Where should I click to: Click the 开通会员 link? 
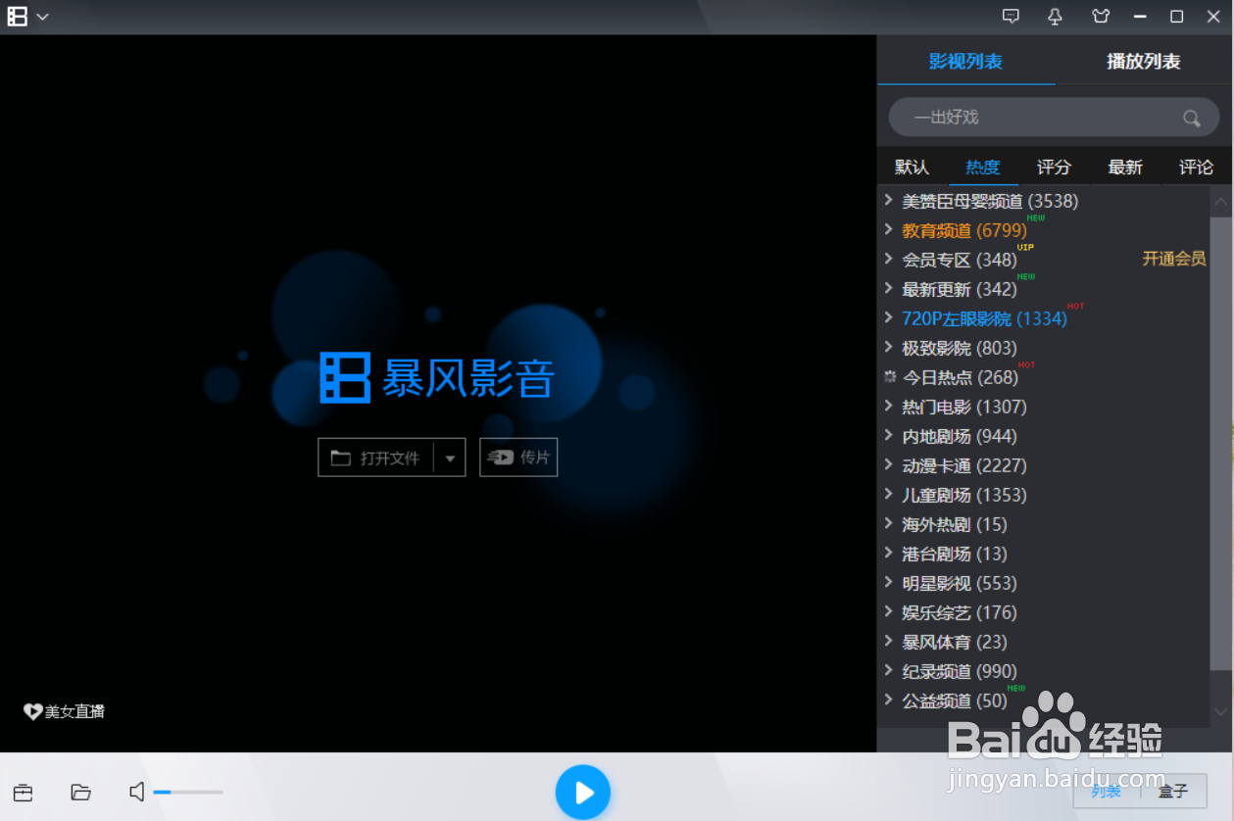click(x=1174, y=259)
